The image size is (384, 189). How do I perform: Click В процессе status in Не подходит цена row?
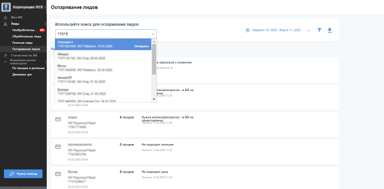click(x=127, y=171)
